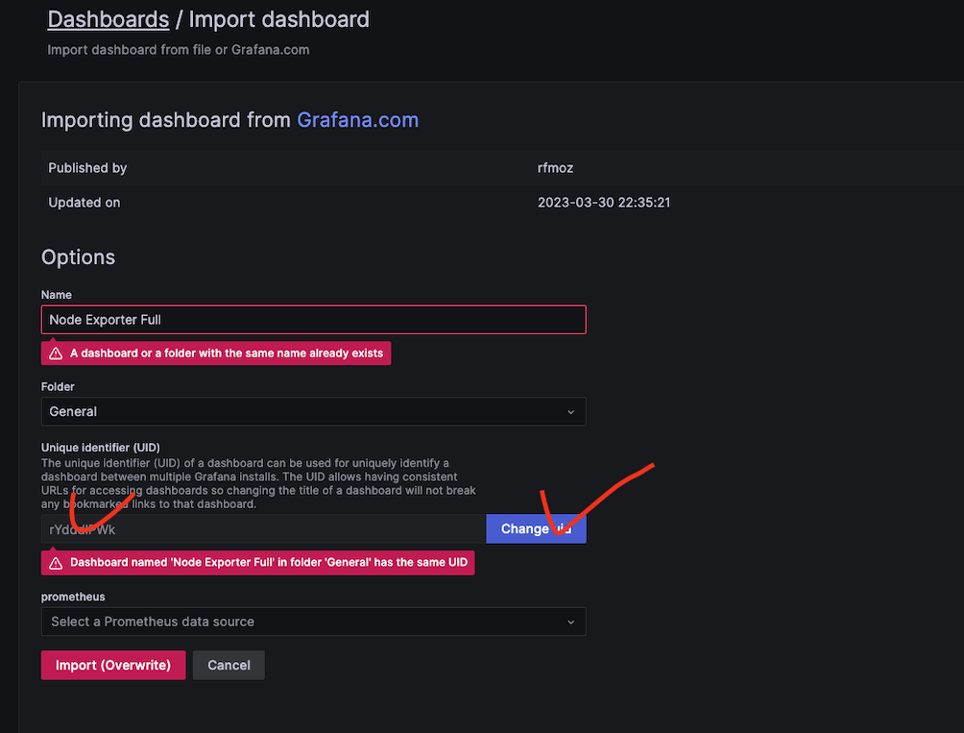Click the Import (Overwrite) button

[113, 666]
